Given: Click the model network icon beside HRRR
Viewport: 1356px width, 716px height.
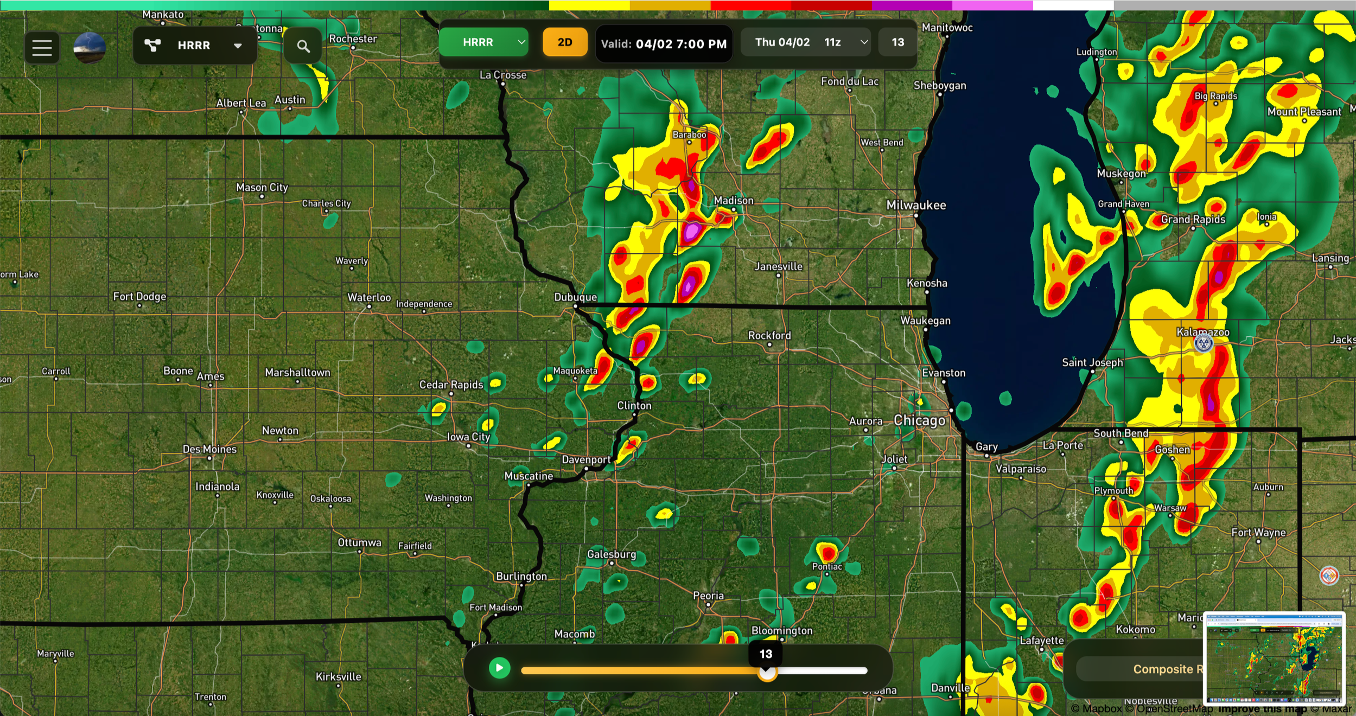Looking at the screenshot, I should (152, 46).
